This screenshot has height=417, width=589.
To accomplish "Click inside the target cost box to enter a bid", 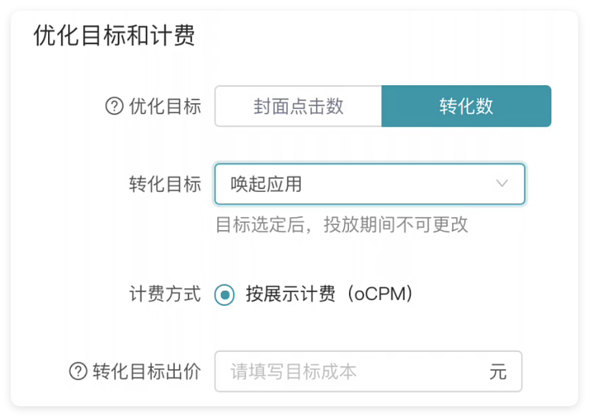I will 344,371.
